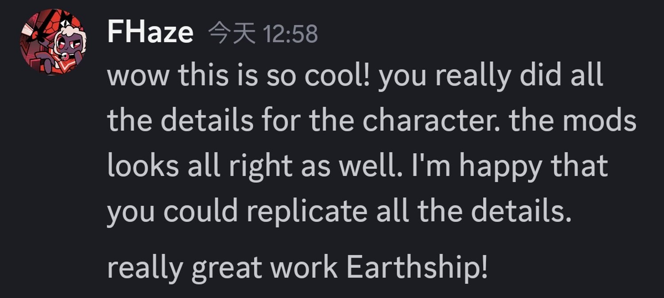Click the FHaze username
The image size is (664, 298).
coord(150,32)
